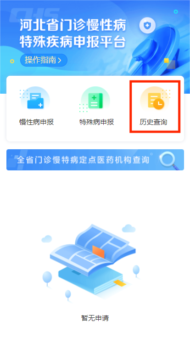
Task: Tap the green 特殊病申报 icon
Action: [95, 101]
